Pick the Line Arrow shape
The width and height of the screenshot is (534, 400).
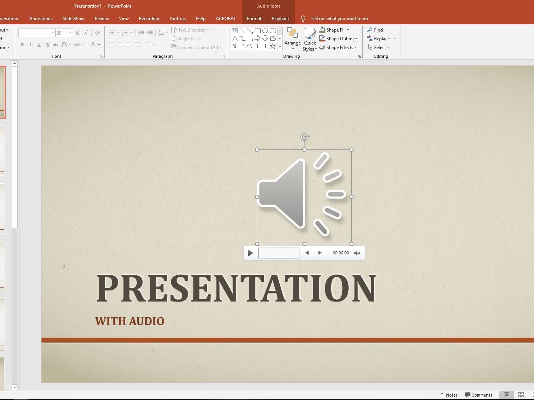[x=250, y=31]
